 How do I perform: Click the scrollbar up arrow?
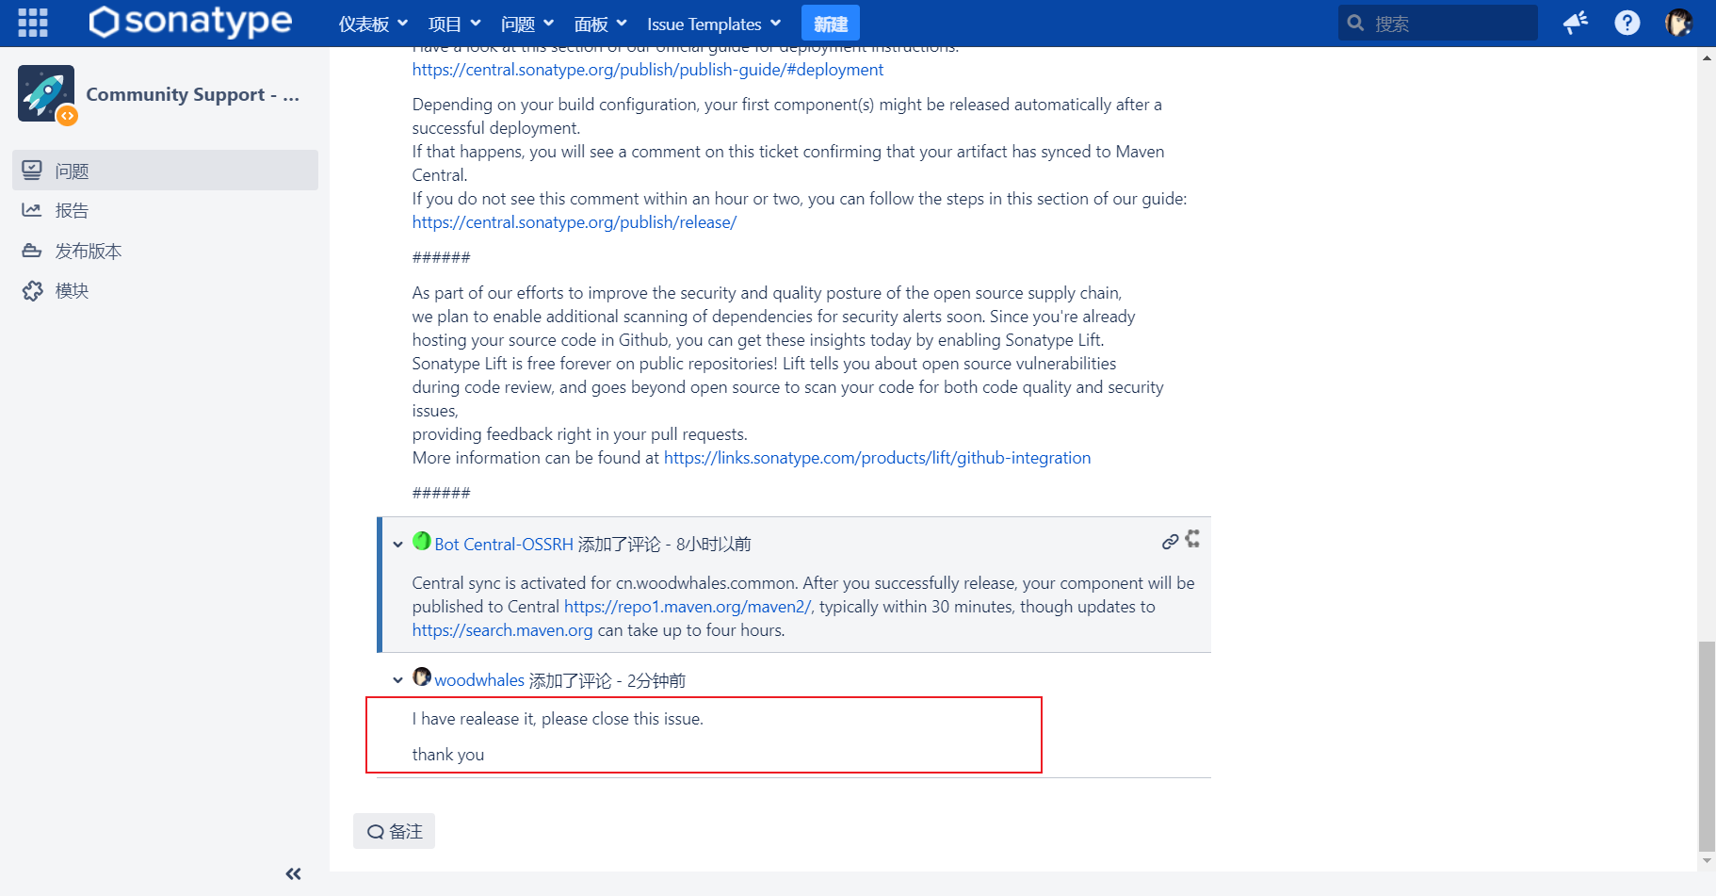point(1707,57)
